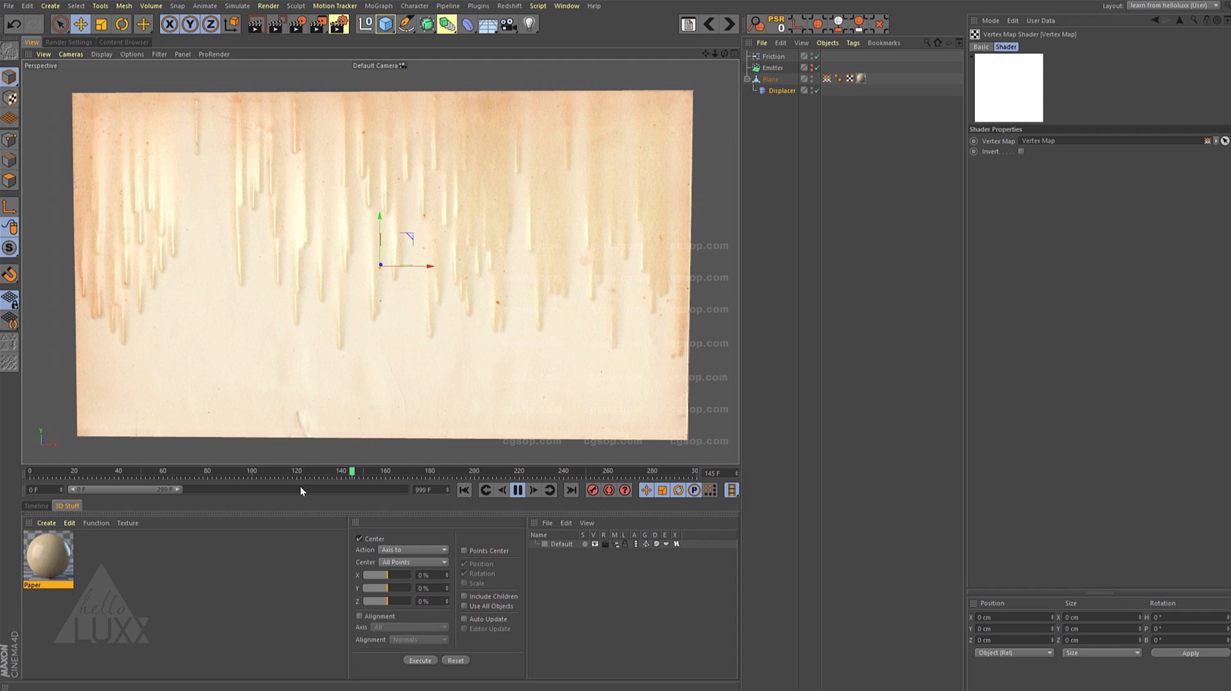The image size is (1231, 691).
Task: Toggle the Points Center checkbox
Action: pyautogui.click(x=464, y=551)
